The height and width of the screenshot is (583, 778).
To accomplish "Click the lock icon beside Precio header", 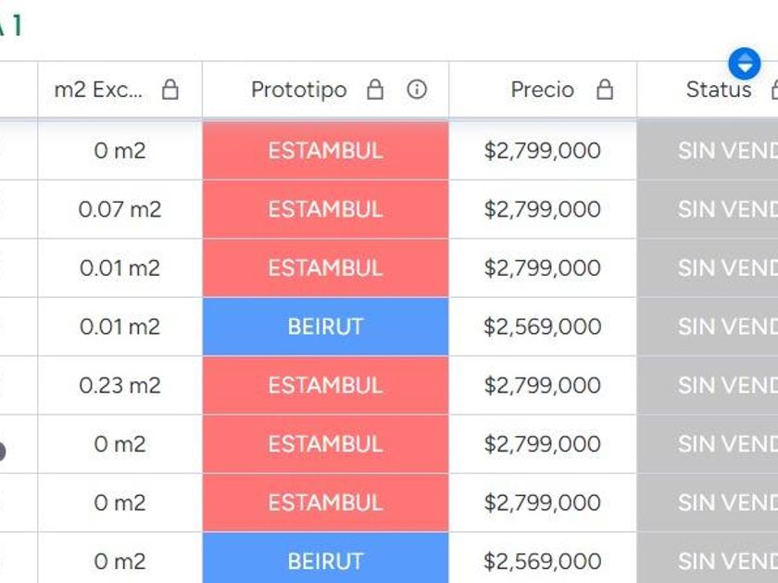I will pyautogui.click(x=605, y=90).
